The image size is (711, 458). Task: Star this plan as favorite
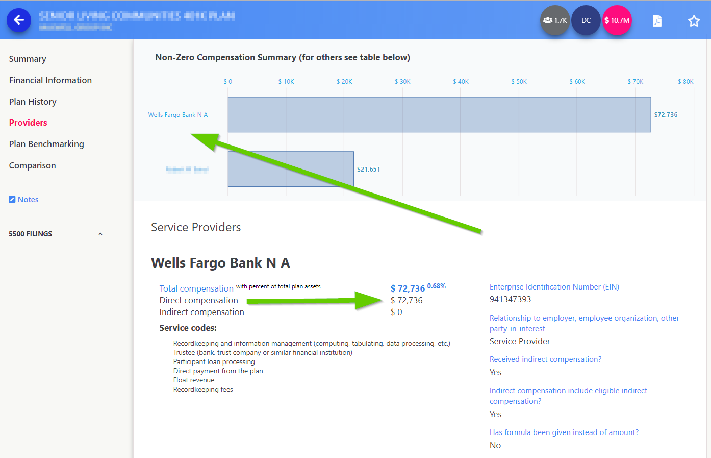point(694,21)
